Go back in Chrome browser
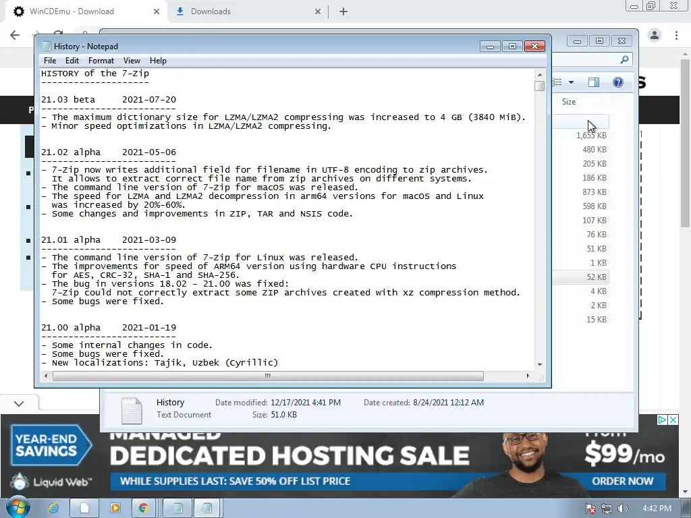 (x=15, y=35)
